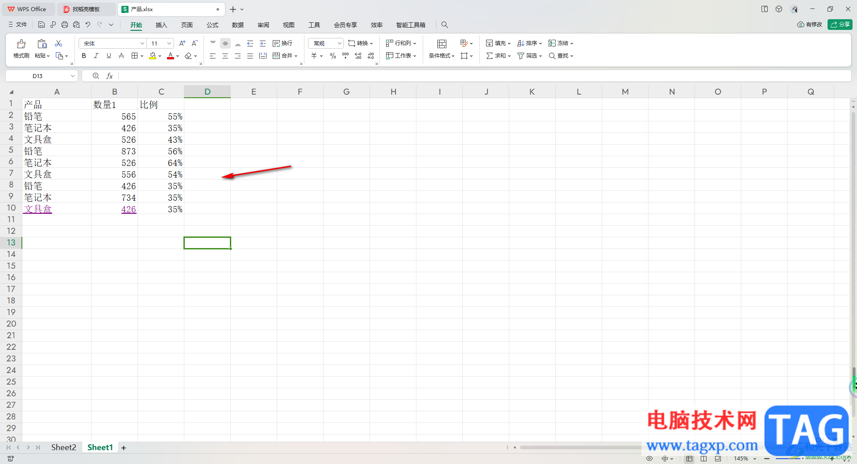
Task: Click the decrease indent icon
Action: [250, 43]
